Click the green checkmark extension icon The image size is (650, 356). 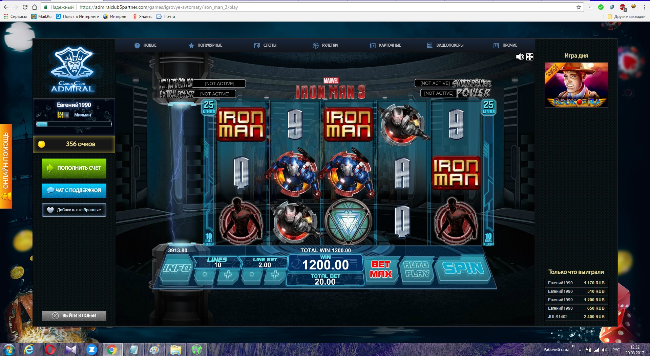(601, 7)
